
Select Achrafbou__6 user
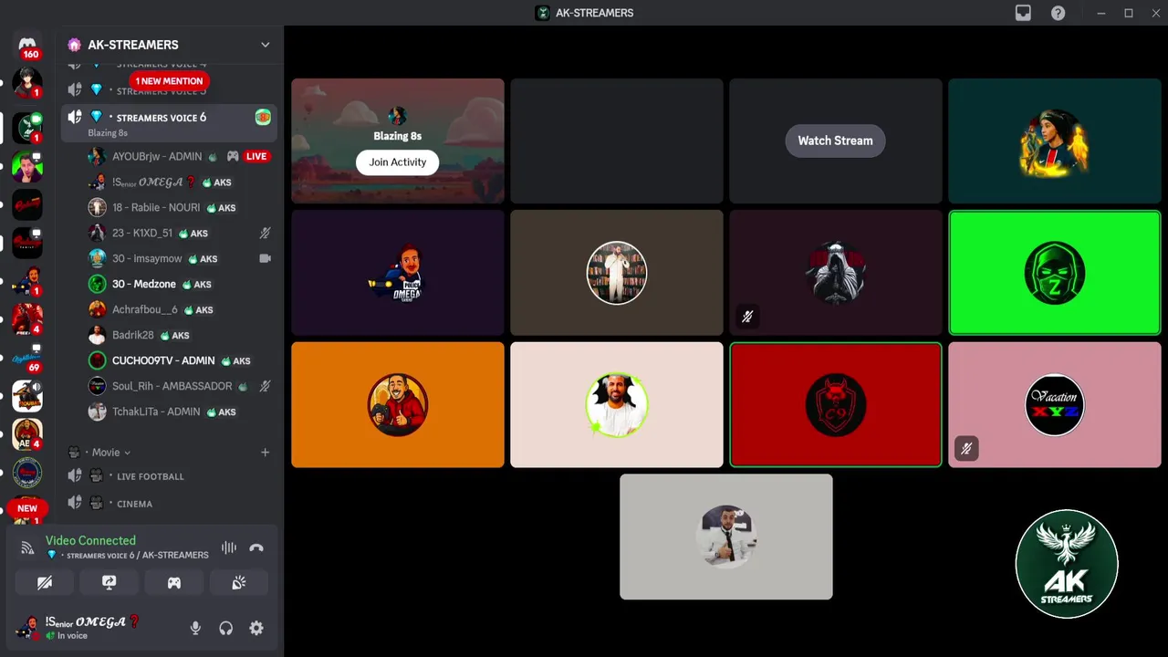pyautogui.click(x=180, y=309)
